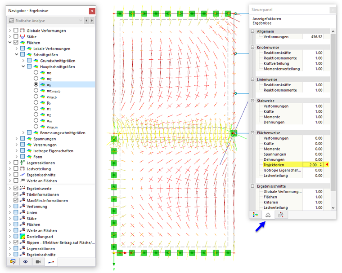Image resolution: width=342 pixels, height=273 pixels.
Task: Uncheck the Ergebniswerte checkbox
Action: [x=16, y=188]
